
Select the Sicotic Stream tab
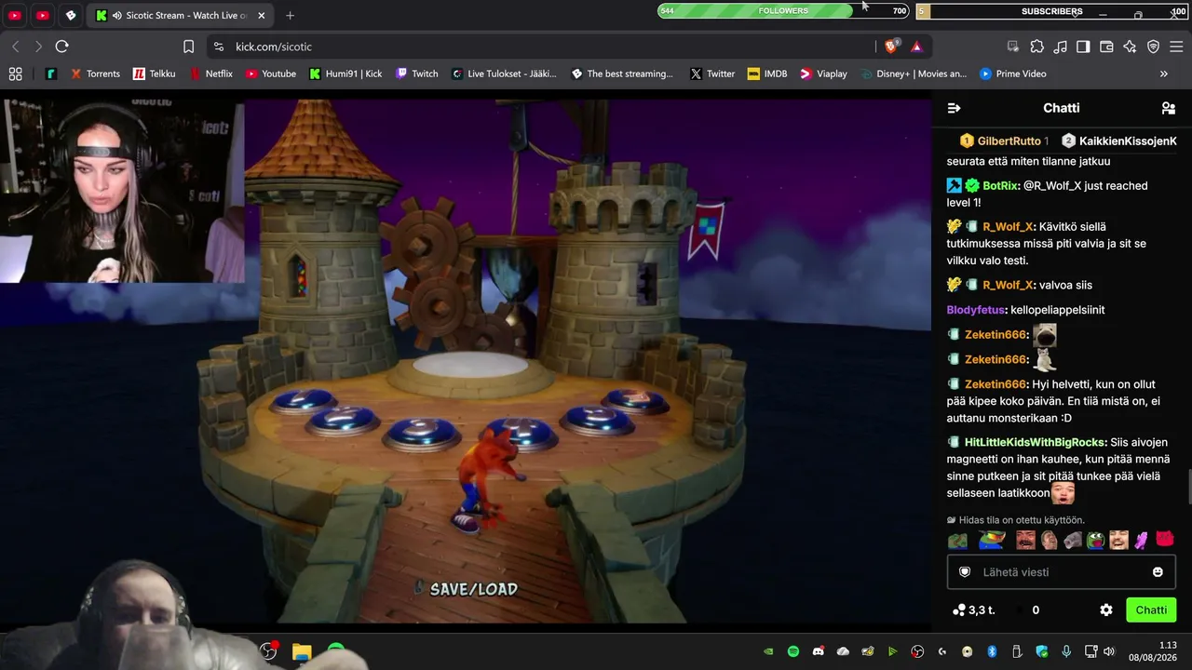tap(181, 16)
